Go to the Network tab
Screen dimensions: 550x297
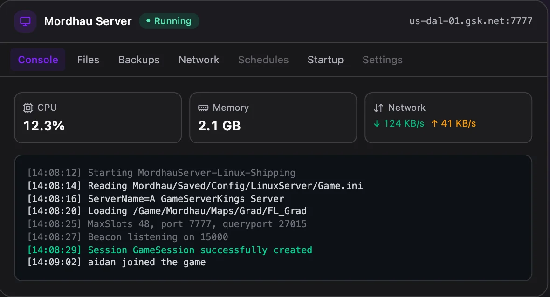tap(199, 60)
